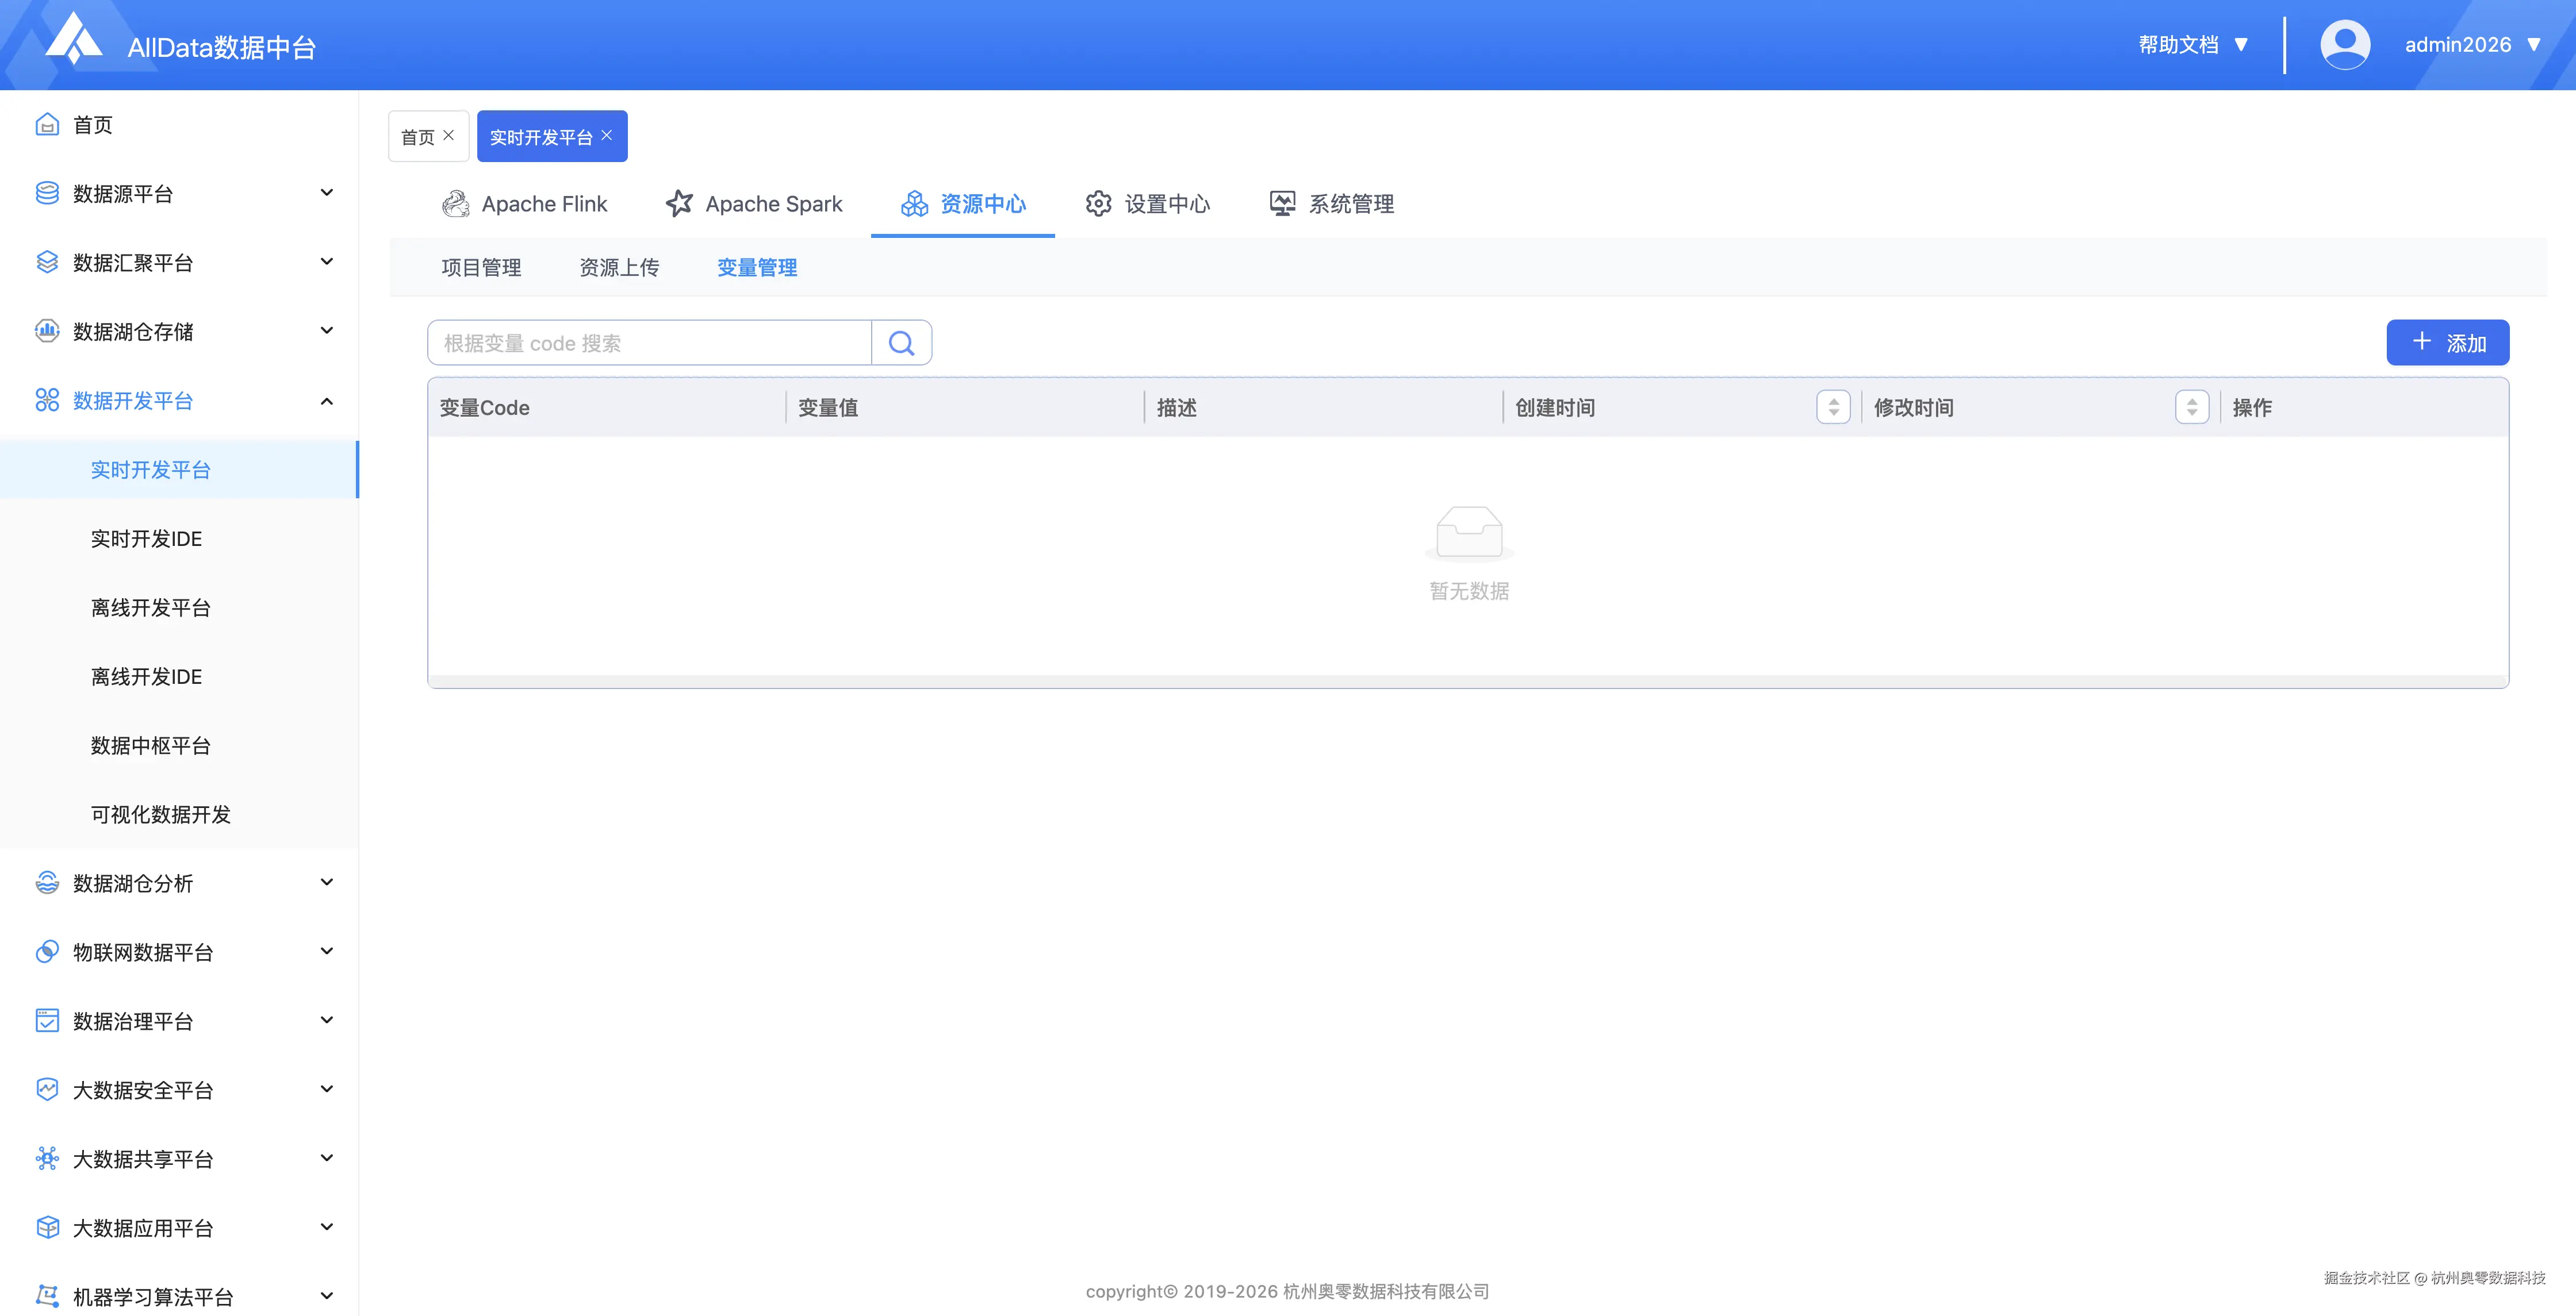
Task: Select the 项目管理 sub-tab
Action: 481,268
